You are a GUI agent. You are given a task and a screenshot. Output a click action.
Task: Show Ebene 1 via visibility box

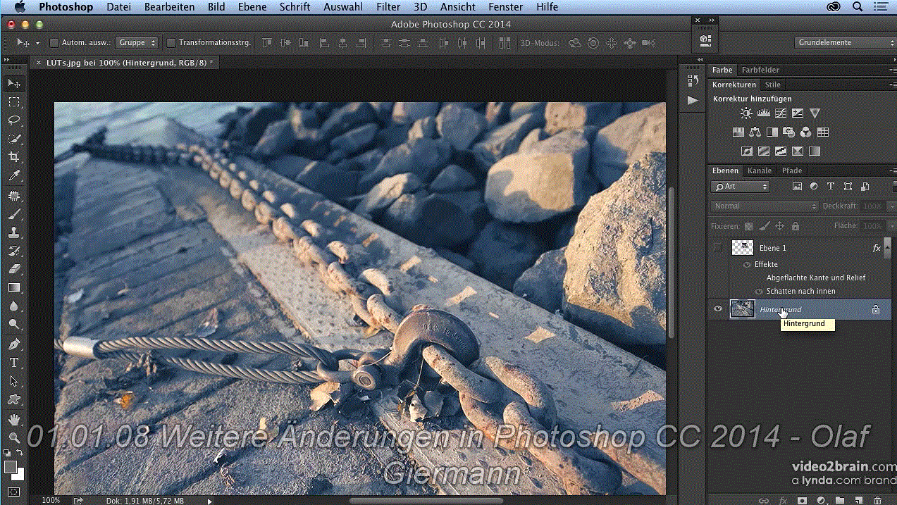(718, 248)
